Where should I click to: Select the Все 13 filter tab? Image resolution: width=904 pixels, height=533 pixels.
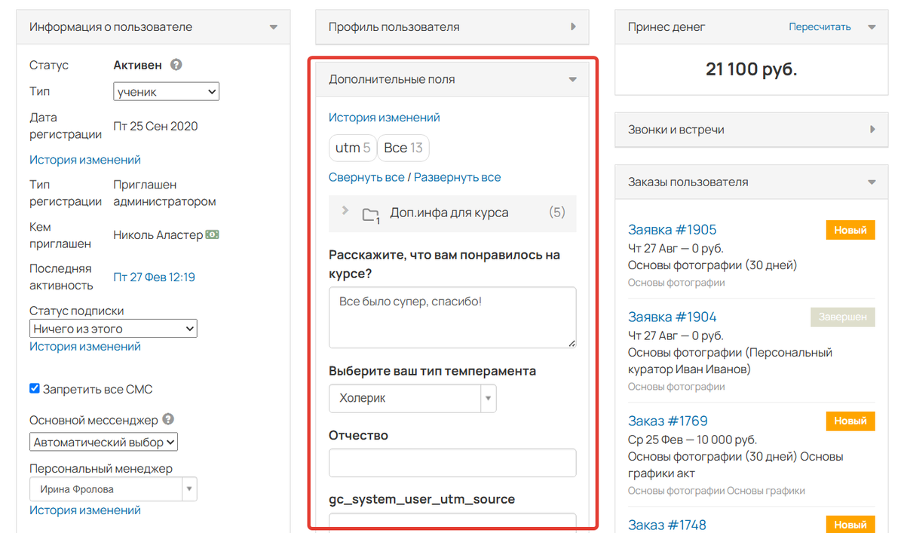(x=403, y=148)
